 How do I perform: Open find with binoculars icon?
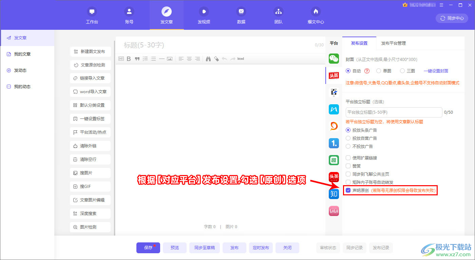208,59
